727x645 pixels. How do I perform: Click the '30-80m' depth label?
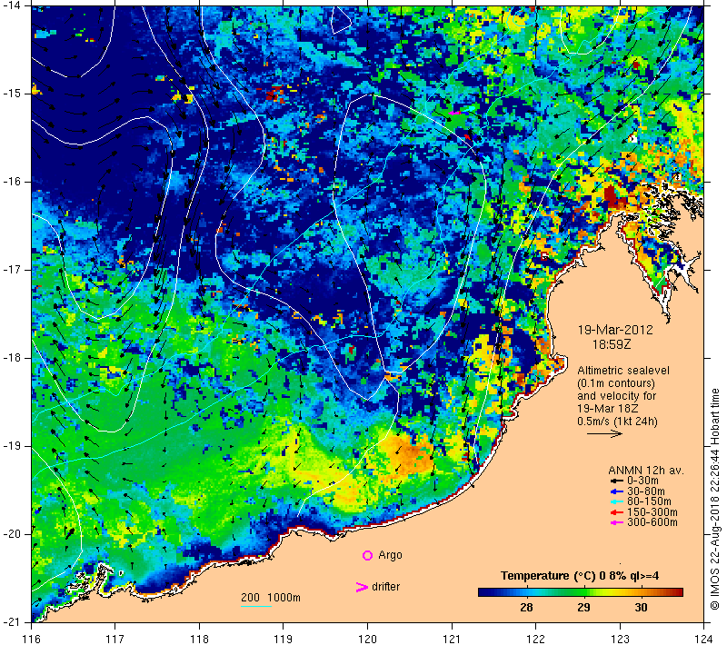coord(646,491)
